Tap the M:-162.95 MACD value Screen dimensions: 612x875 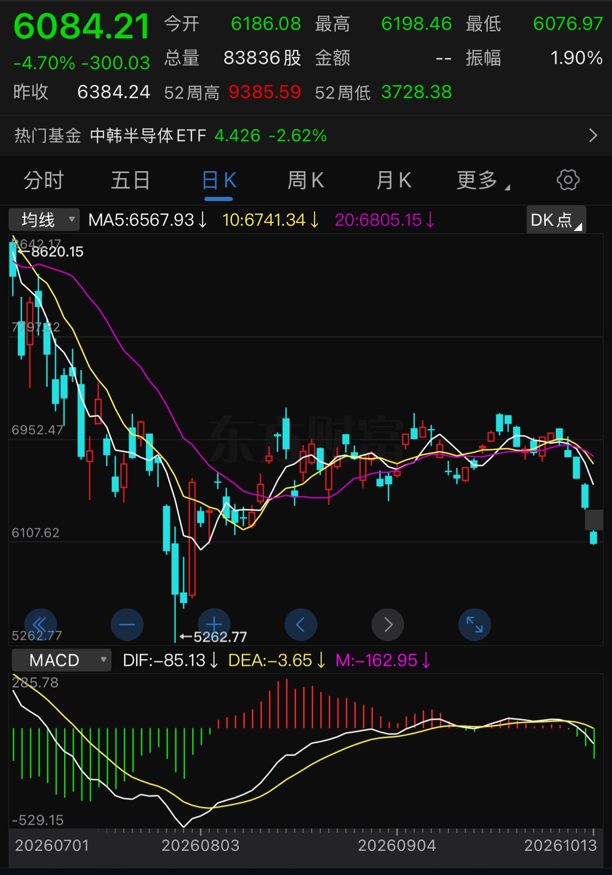[x=383, y=660]
